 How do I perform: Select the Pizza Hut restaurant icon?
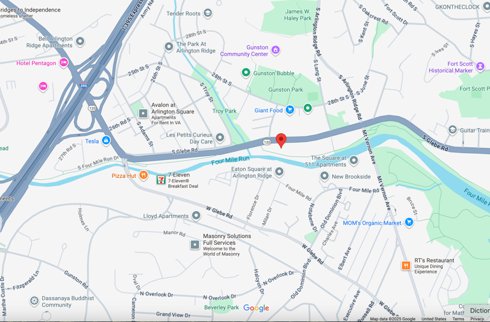coord(144,175)
